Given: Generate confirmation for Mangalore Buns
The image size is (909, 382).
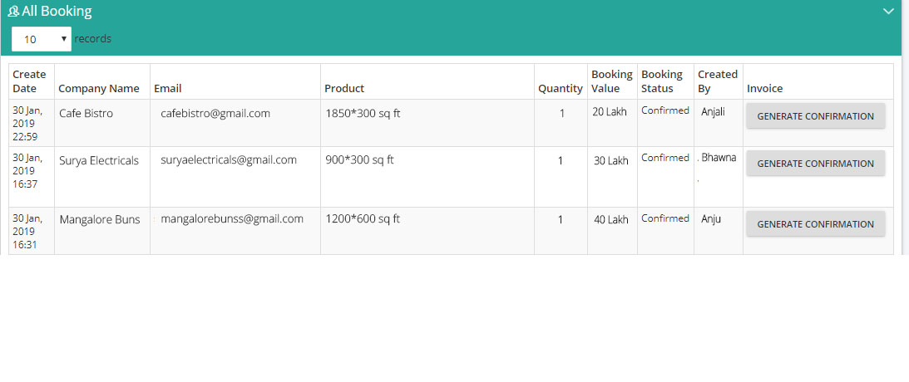Looking at the screenshot, I should 815,224.
